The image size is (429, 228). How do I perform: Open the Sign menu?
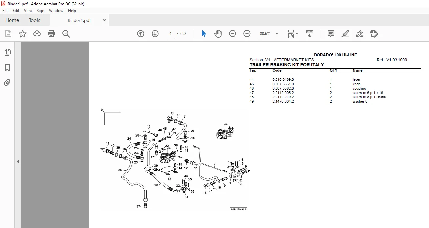(40, 11)
